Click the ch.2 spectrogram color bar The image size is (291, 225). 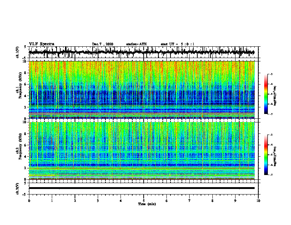(266, 155)
